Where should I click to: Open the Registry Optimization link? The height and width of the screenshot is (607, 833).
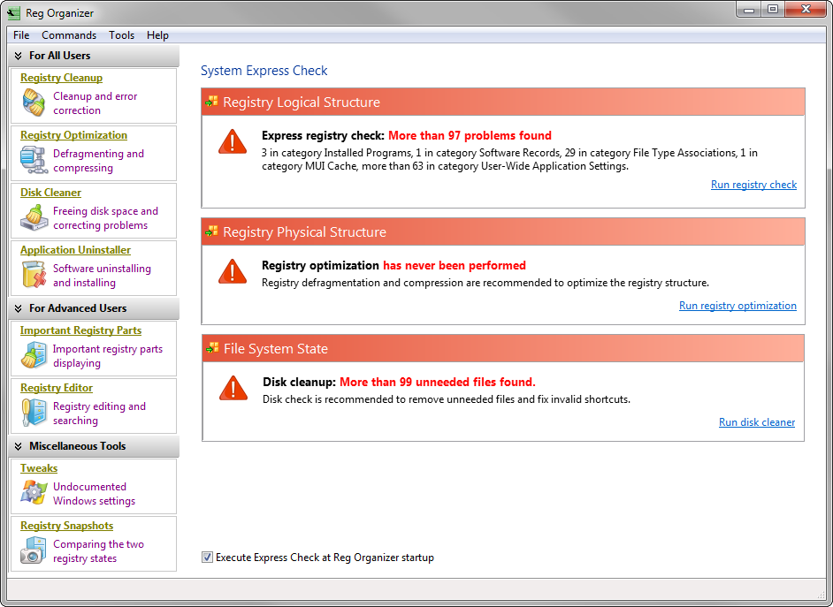pos(74,135)
